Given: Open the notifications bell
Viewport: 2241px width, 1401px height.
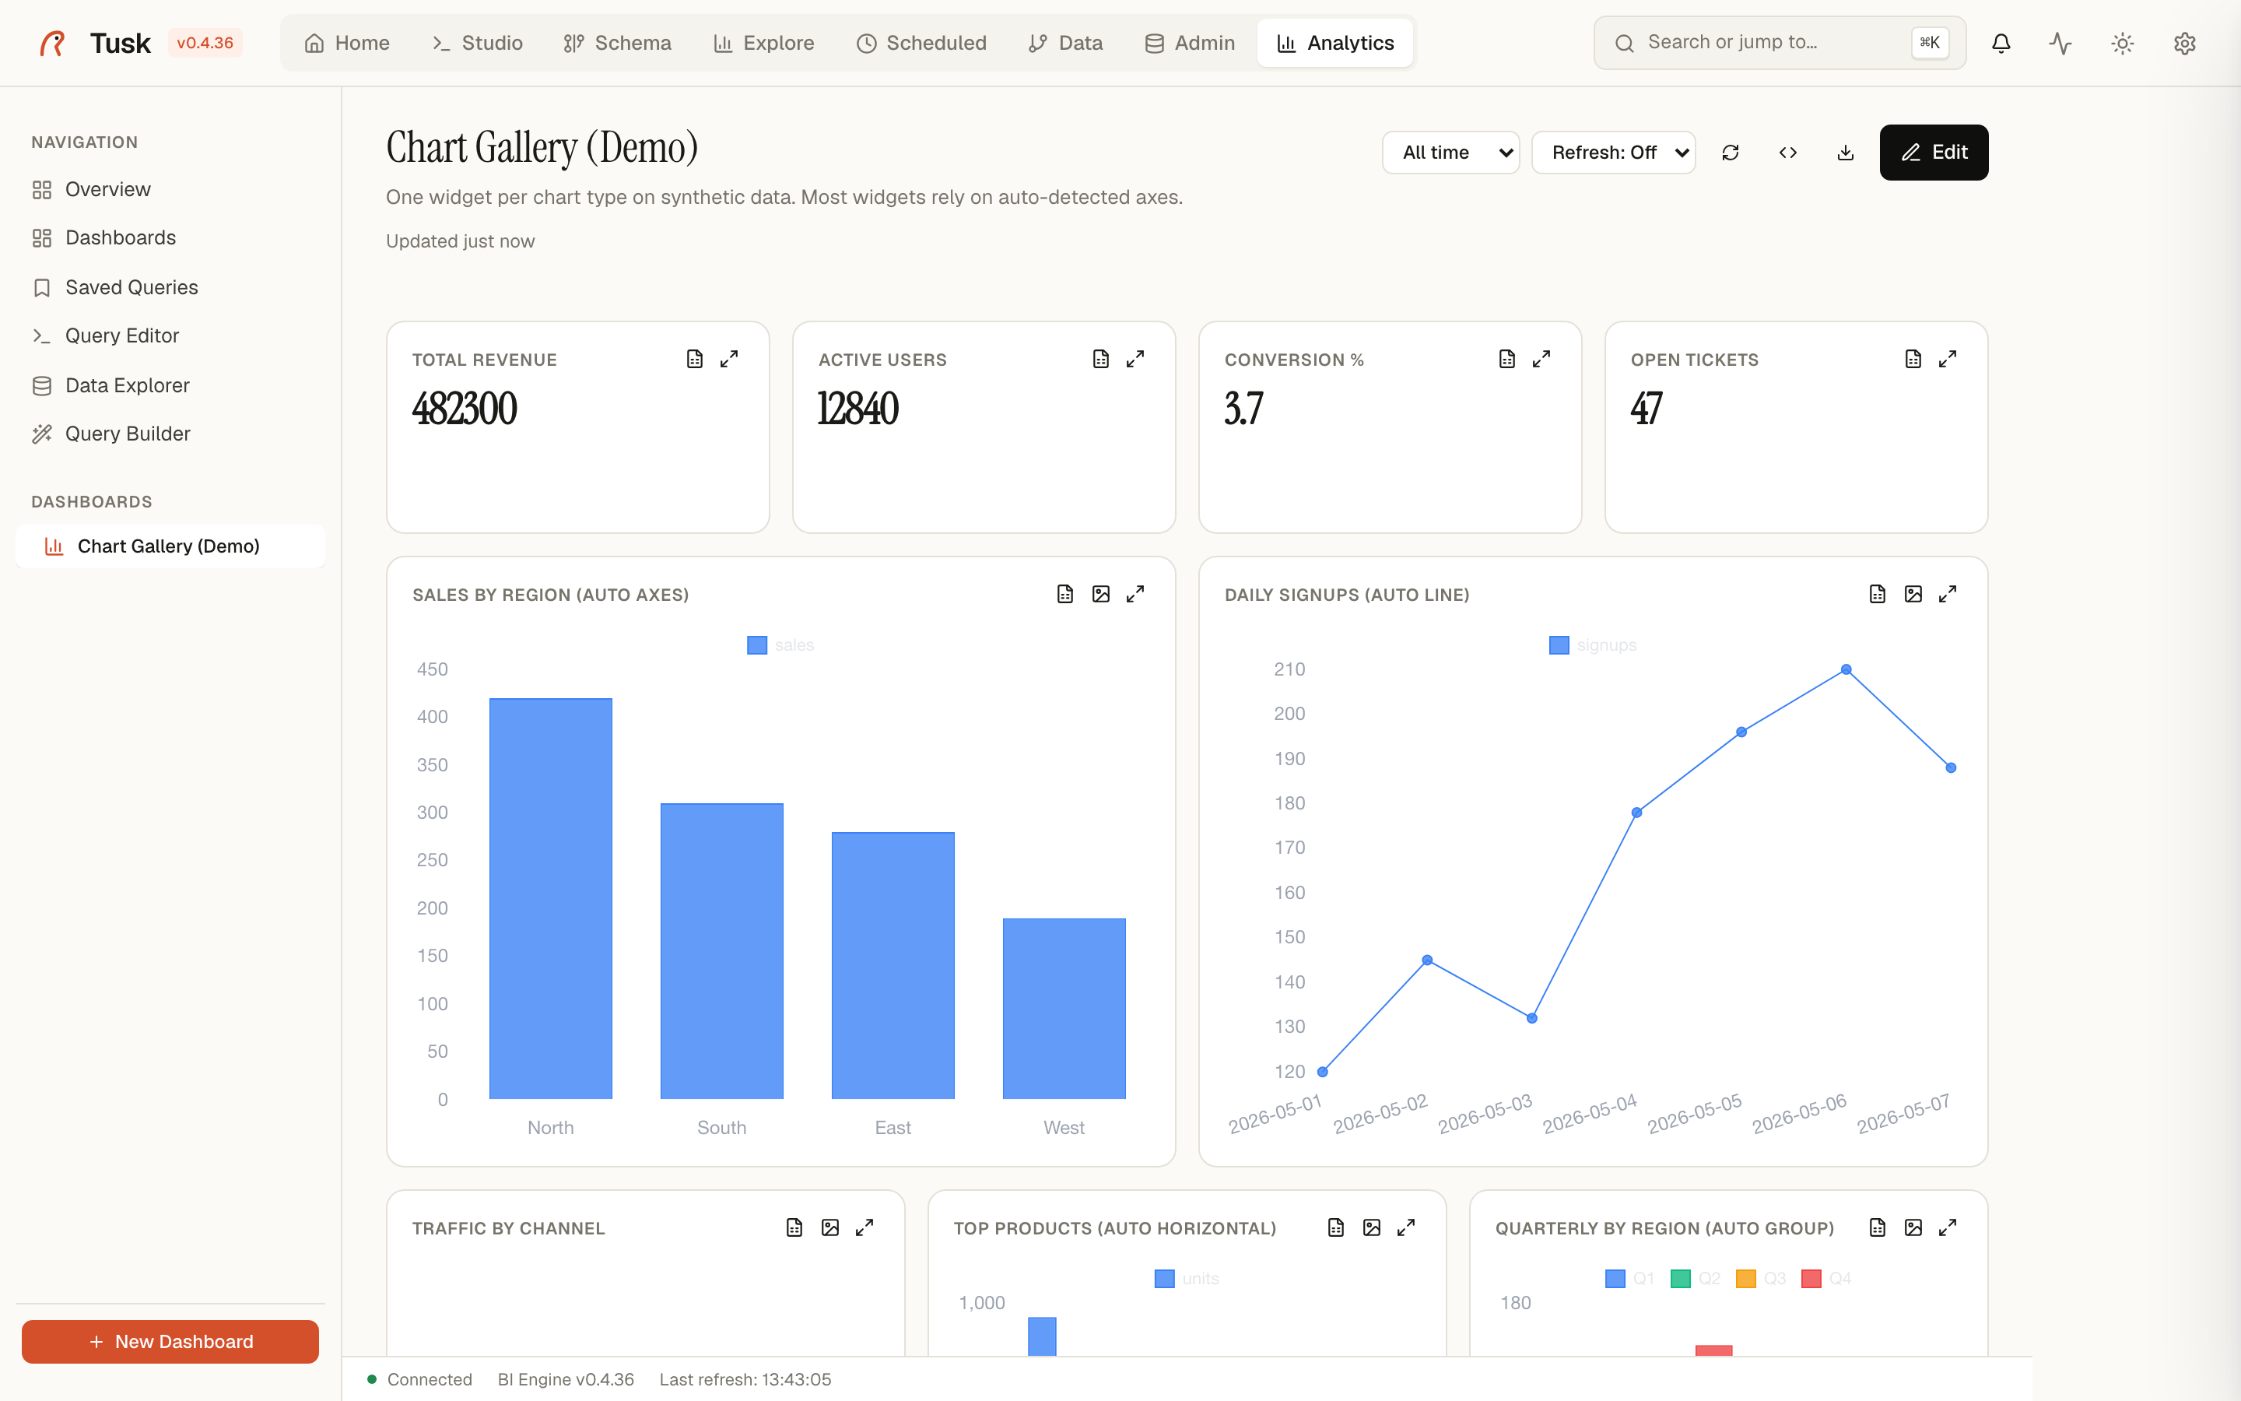Looking at the screenshot, I should point(2001,43).
